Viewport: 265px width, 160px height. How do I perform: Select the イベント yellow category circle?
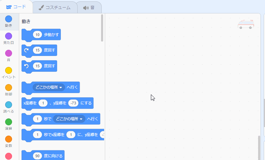click(x=9, y=70)
